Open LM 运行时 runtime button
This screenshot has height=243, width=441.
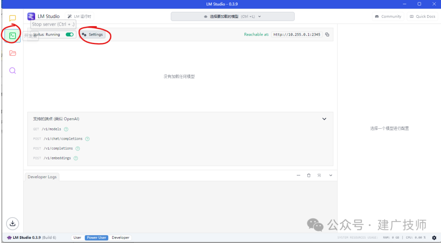(80, 17)
